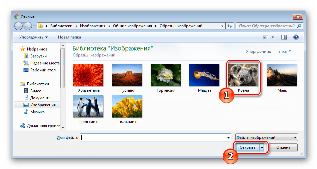Open Музыка library in sidebar

37,112
